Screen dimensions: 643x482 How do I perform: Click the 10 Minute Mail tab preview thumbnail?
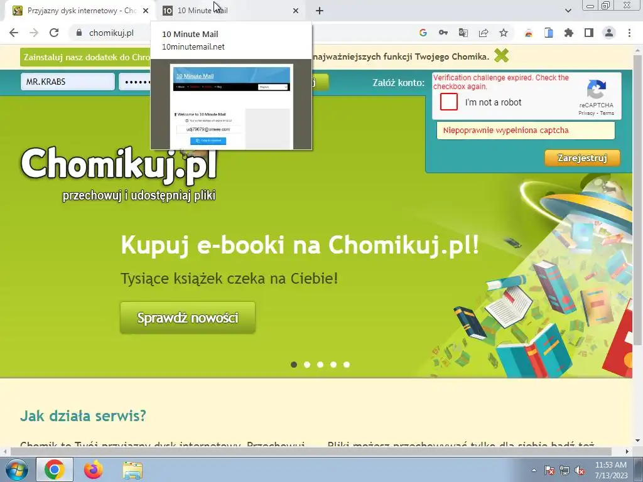[x=231, y=105]
